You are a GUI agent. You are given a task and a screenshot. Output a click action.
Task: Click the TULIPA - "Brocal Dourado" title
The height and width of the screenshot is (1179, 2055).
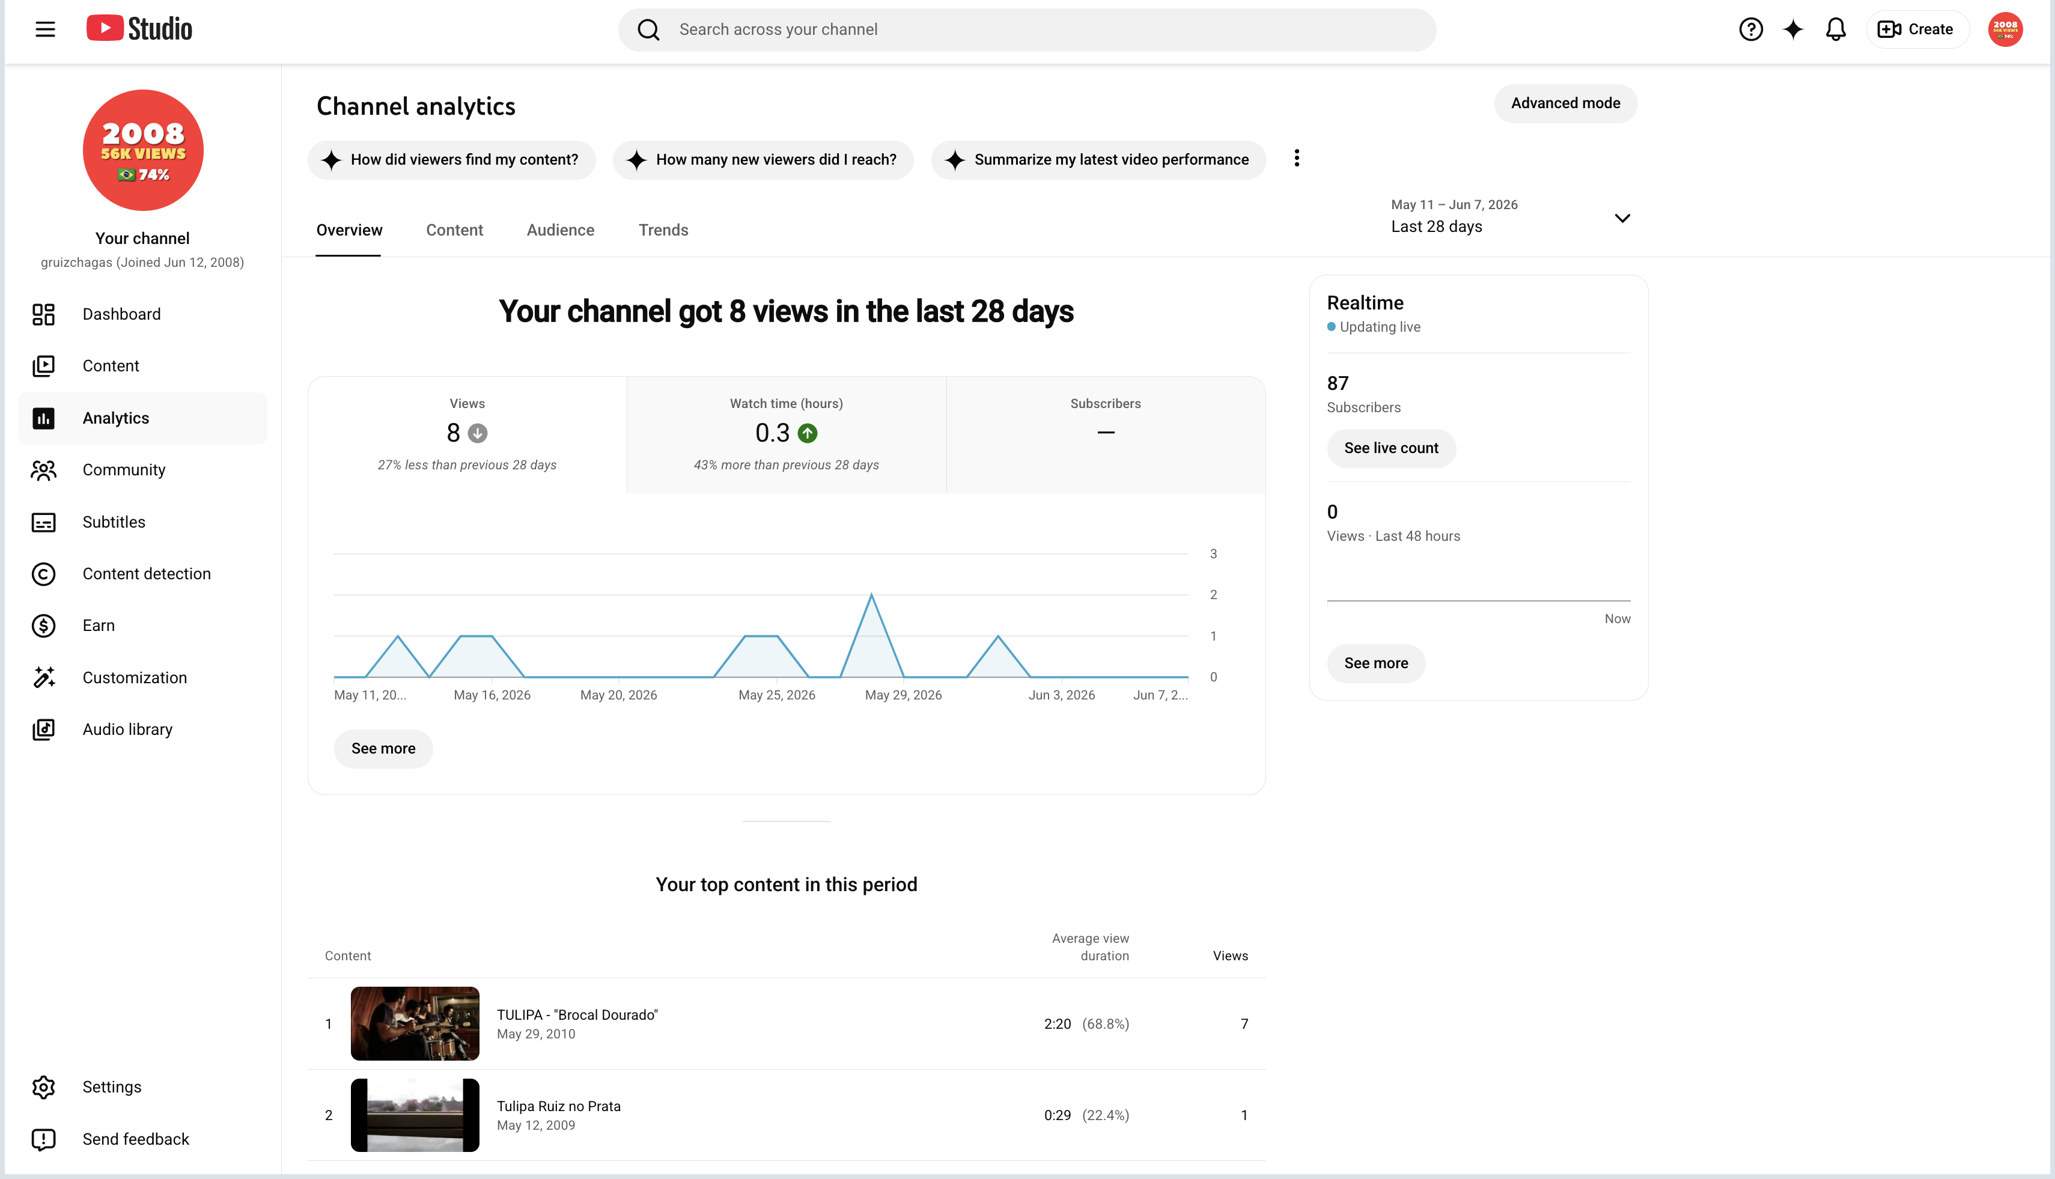[577, 1014]
